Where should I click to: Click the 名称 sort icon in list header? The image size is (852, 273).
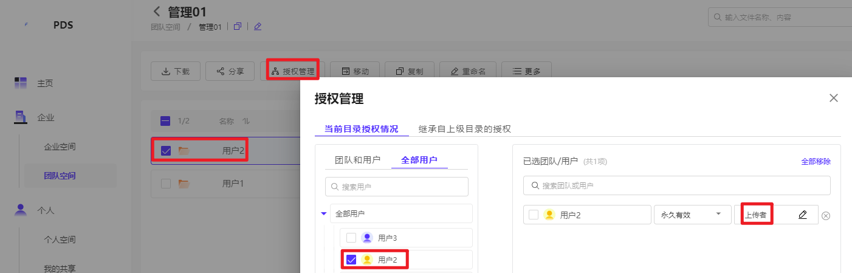[246, 121]
